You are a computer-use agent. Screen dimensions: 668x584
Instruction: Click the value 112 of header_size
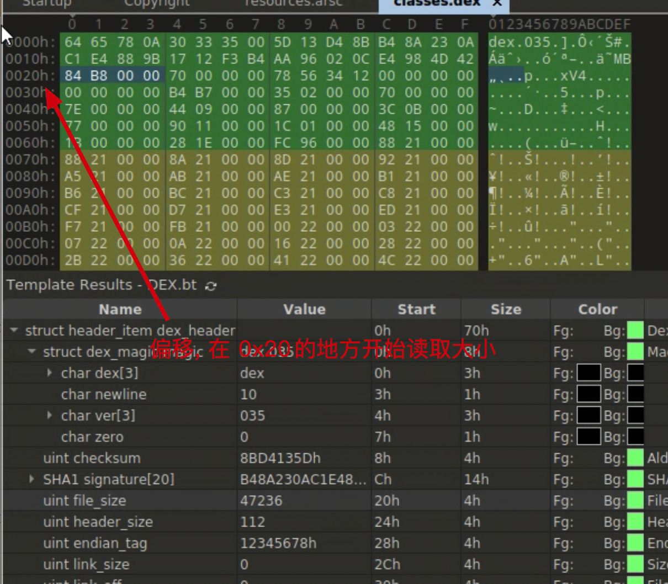click(x=252, y=522)
